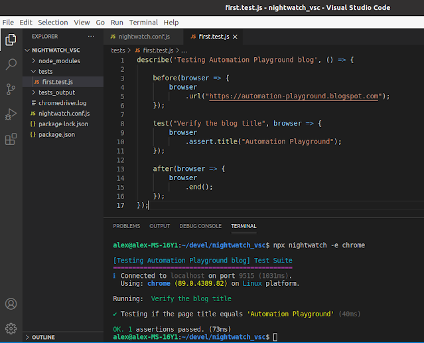Expand the OUTLINE section
Image resolution: width=424 pixels, height=343 pixels.
pos(27,337)
